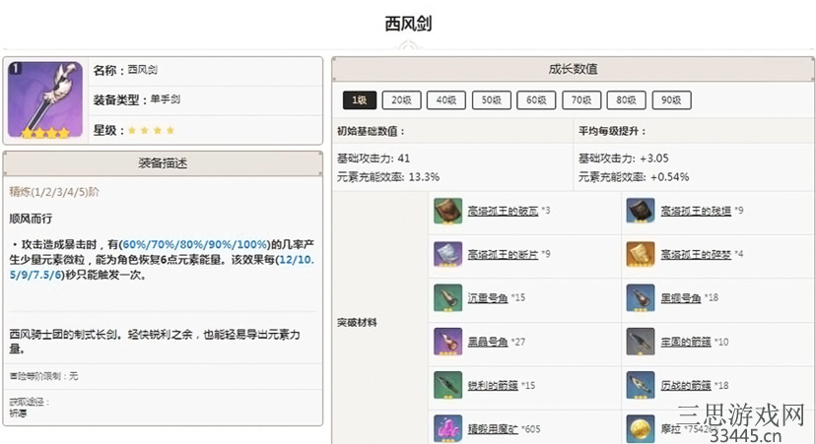Click the 高塔孤王的破瓦 material icon

click(x=448, y=211)
